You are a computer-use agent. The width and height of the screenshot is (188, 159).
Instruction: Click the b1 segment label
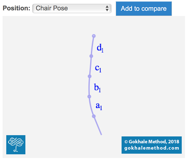click(97, 88)
